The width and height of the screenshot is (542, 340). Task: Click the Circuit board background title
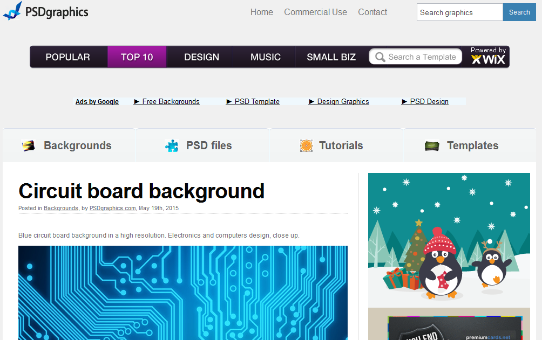[x=141, y=191]
